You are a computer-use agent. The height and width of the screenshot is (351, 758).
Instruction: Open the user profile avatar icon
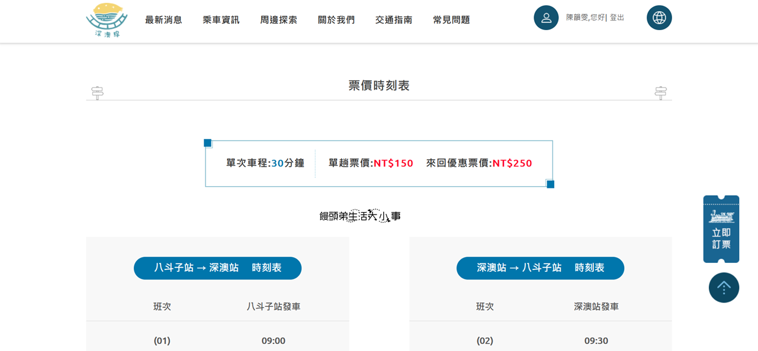pos(546,18)
